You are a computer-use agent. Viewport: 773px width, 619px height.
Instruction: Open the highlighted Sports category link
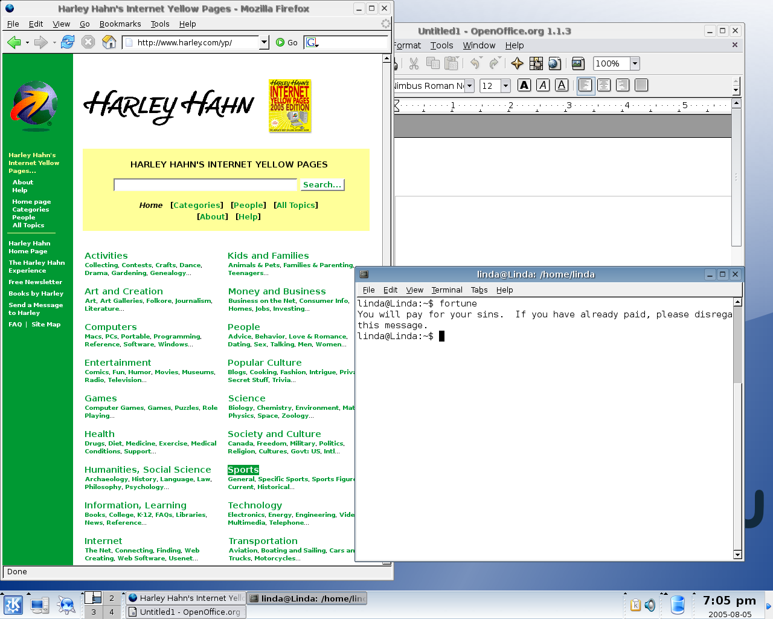(243, 470)
